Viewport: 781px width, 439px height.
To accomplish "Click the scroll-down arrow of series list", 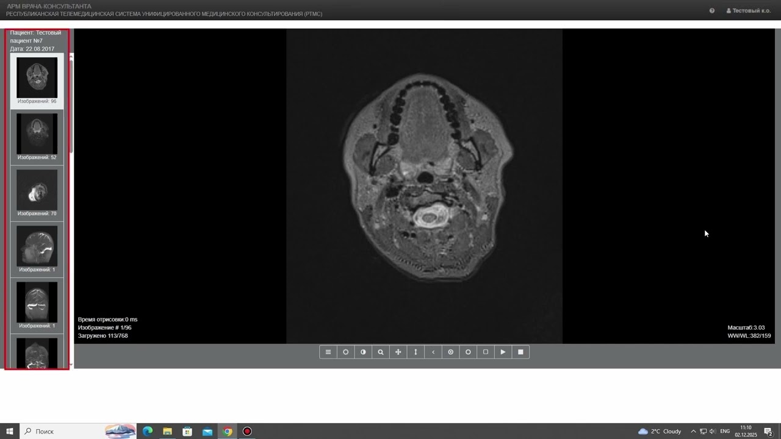I will pyautogui.click(x=71, y=365).
